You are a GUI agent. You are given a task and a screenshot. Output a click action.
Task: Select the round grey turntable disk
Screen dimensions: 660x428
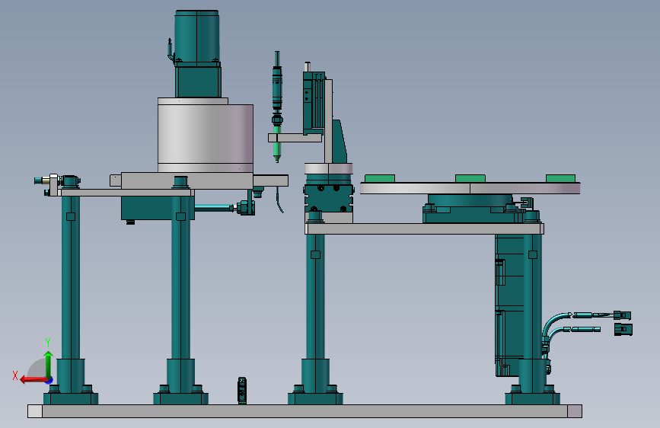click(470, 188)
